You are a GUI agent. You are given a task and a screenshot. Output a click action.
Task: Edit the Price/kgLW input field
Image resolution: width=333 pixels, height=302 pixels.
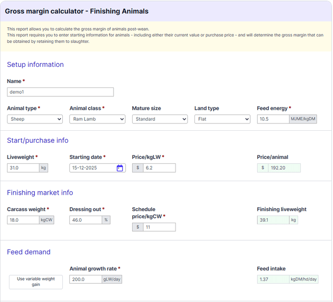(x=159, y=168)
